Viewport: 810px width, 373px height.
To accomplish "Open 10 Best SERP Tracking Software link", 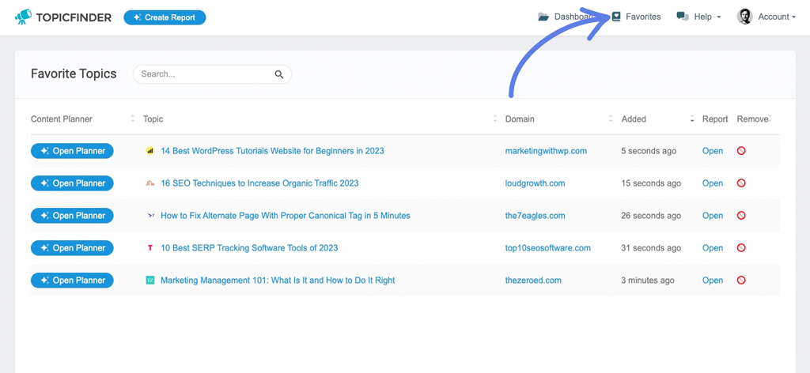I will point(249,248).
